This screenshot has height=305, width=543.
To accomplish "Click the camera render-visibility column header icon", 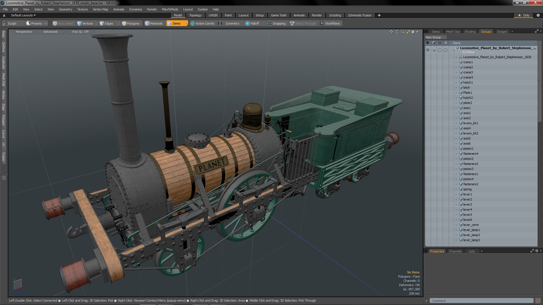I will tap(434, 43).
